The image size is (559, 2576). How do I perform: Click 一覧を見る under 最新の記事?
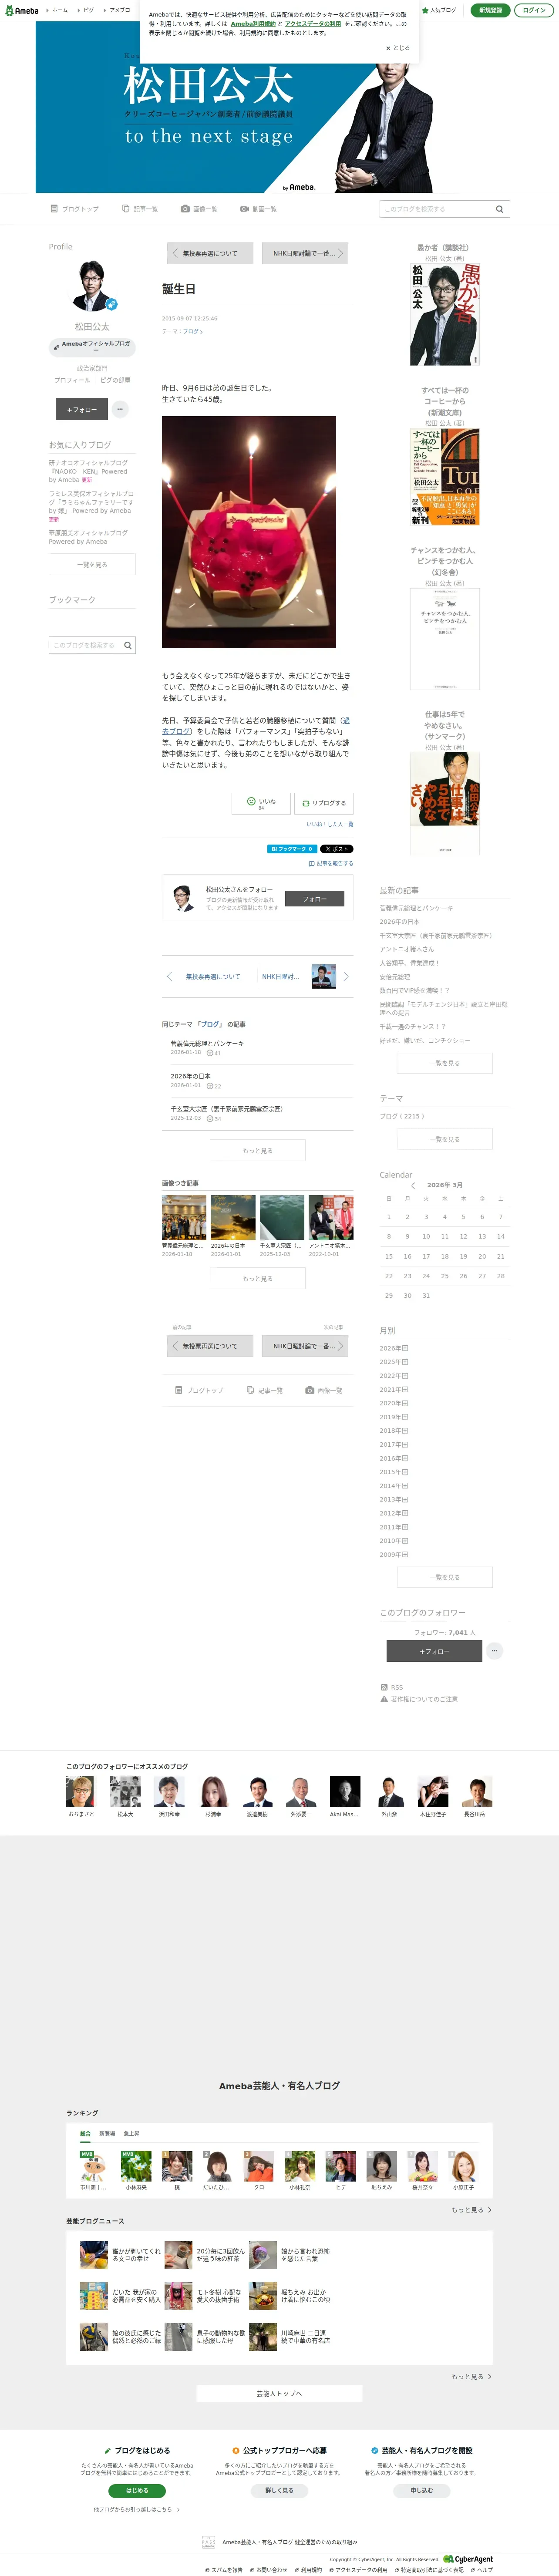click(x=445, y=1063)
